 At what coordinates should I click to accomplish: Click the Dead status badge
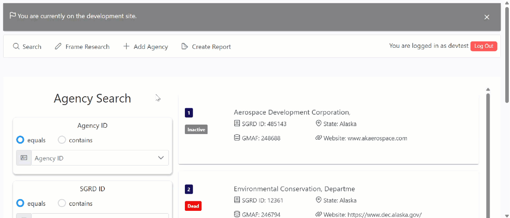(193, 206)
